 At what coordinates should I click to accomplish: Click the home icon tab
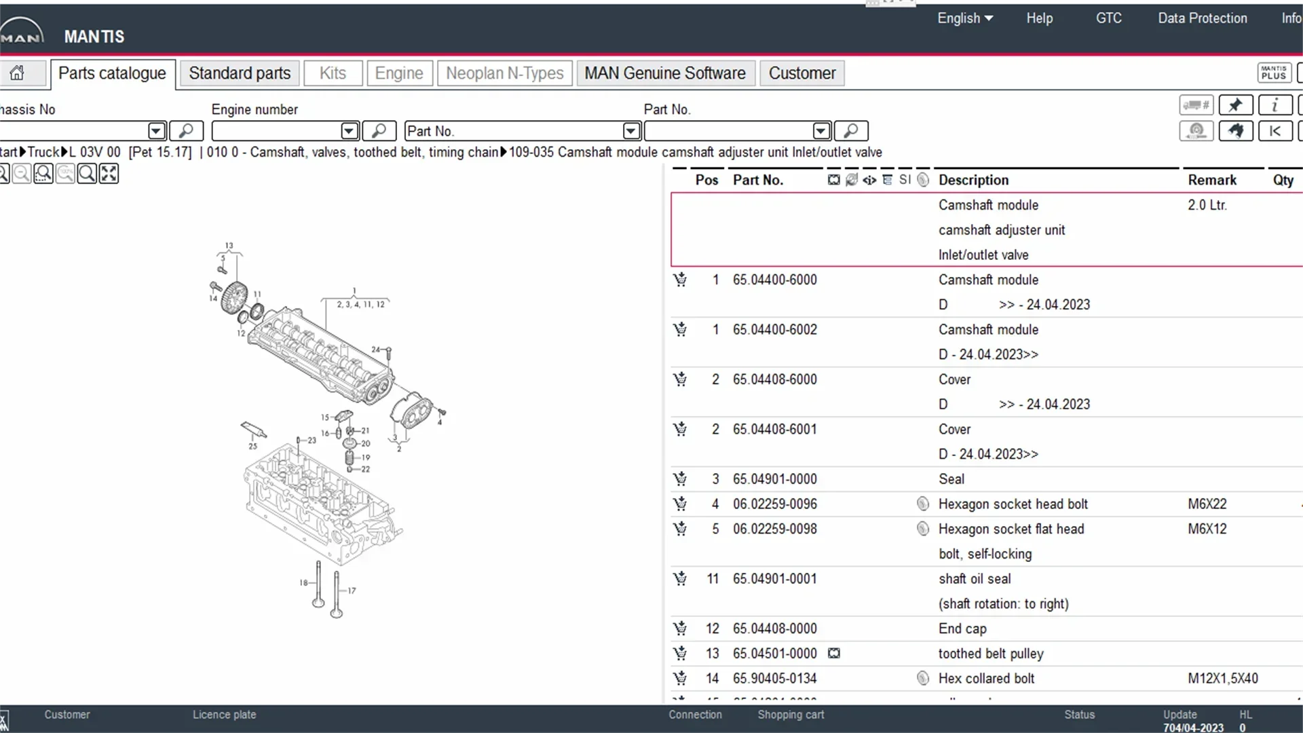tap(18, 73)
